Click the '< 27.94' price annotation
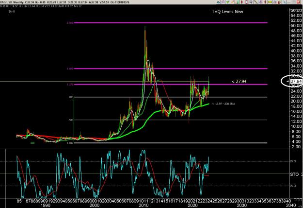The width and height of the screenshot is (303, 208). click(x=239, y=82)
